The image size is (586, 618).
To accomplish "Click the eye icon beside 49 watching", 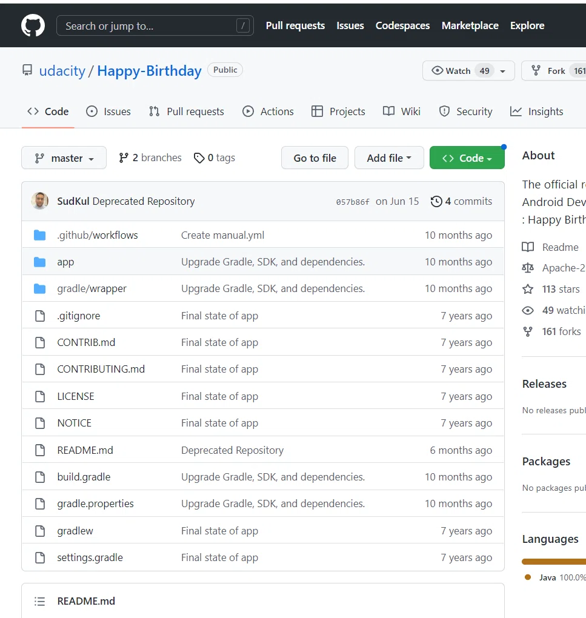I will [528, 311].
